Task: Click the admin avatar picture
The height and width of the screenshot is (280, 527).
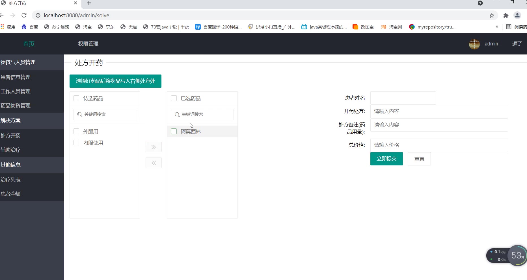Action: [x=474, y=44]
